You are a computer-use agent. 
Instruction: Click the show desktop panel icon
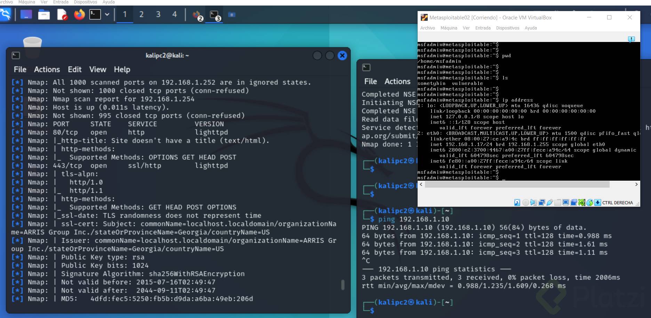(x=26, y=15)
